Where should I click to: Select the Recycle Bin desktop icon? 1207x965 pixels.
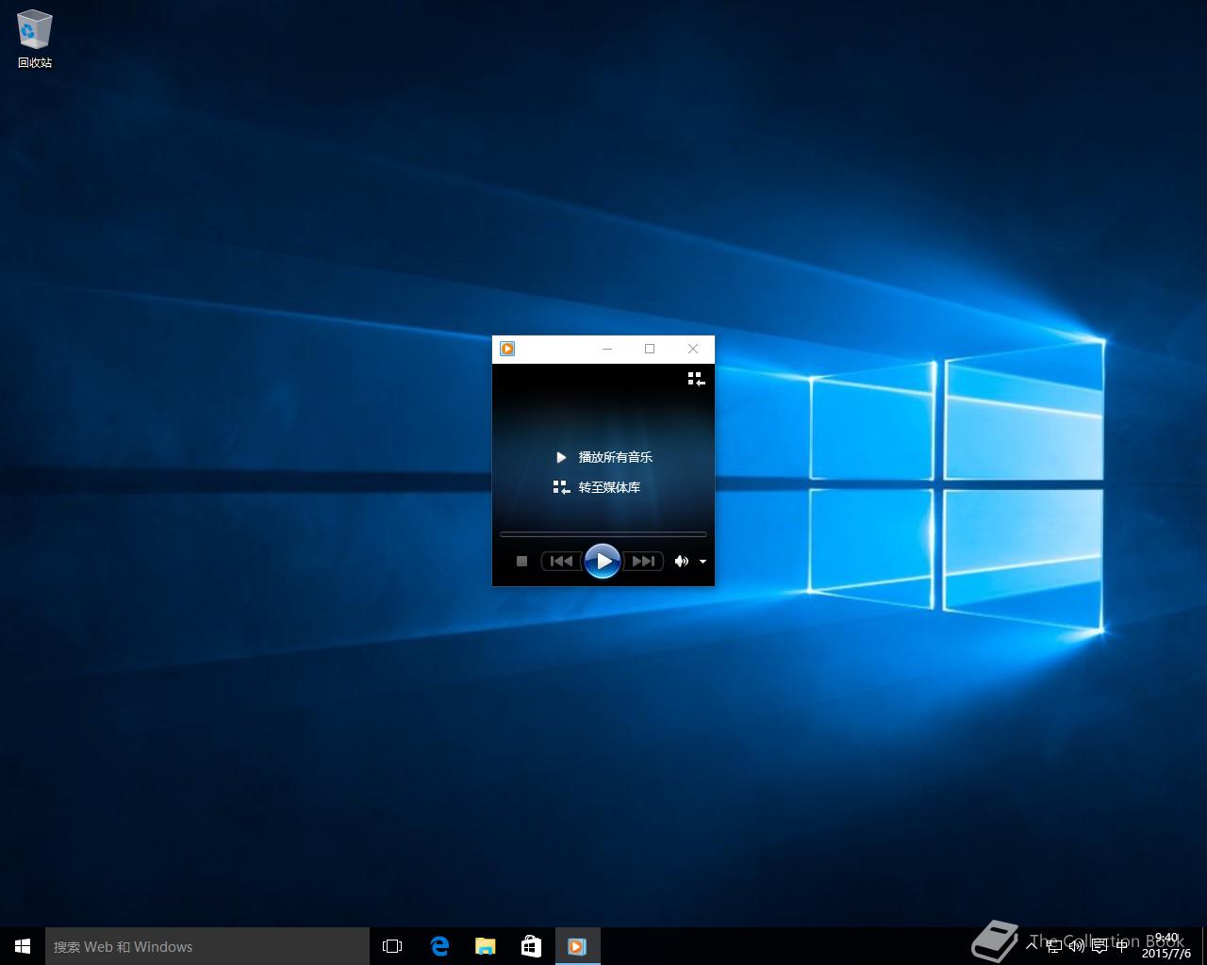[35, 40]
